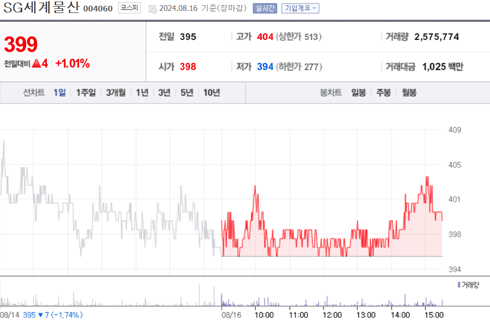Click the 401 price axis label

(x=455, y=199)
